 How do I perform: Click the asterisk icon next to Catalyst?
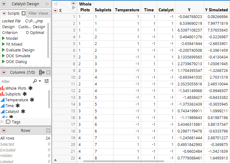point(23,112)
